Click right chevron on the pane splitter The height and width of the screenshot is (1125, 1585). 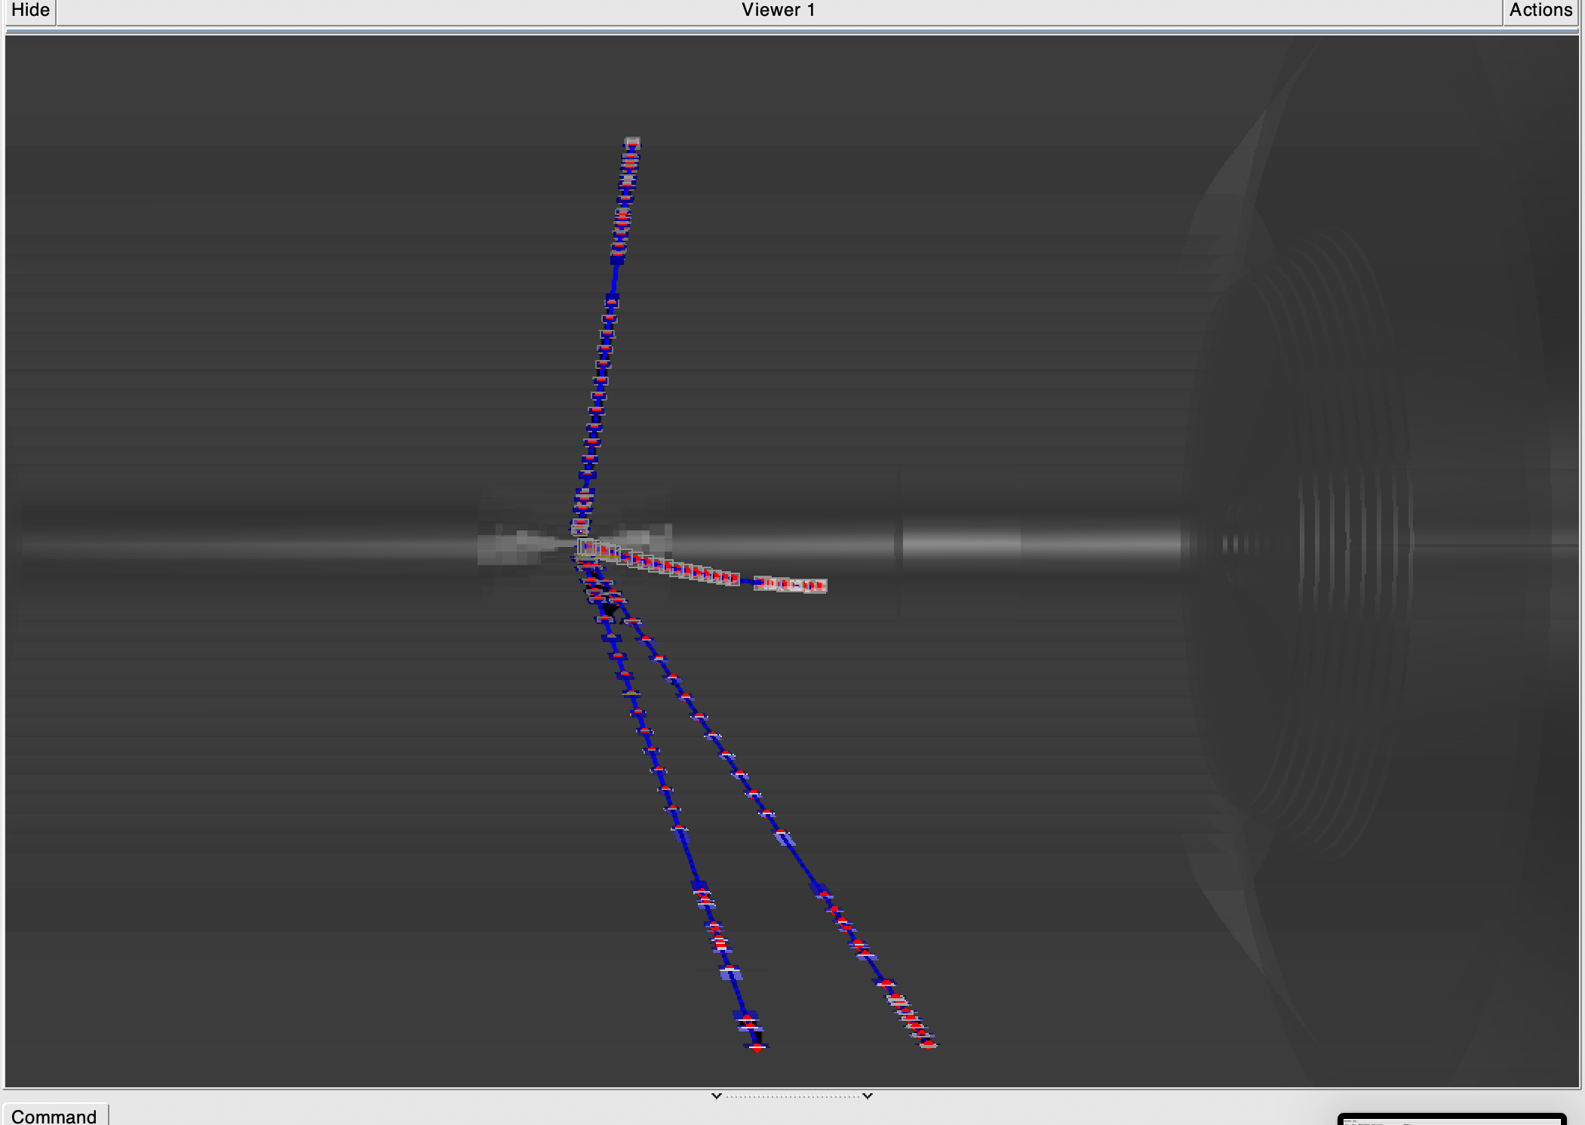coord(868,1096)
